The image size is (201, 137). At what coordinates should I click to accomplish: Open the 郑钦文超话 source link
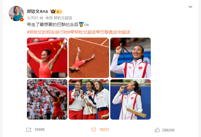(63, 18)
